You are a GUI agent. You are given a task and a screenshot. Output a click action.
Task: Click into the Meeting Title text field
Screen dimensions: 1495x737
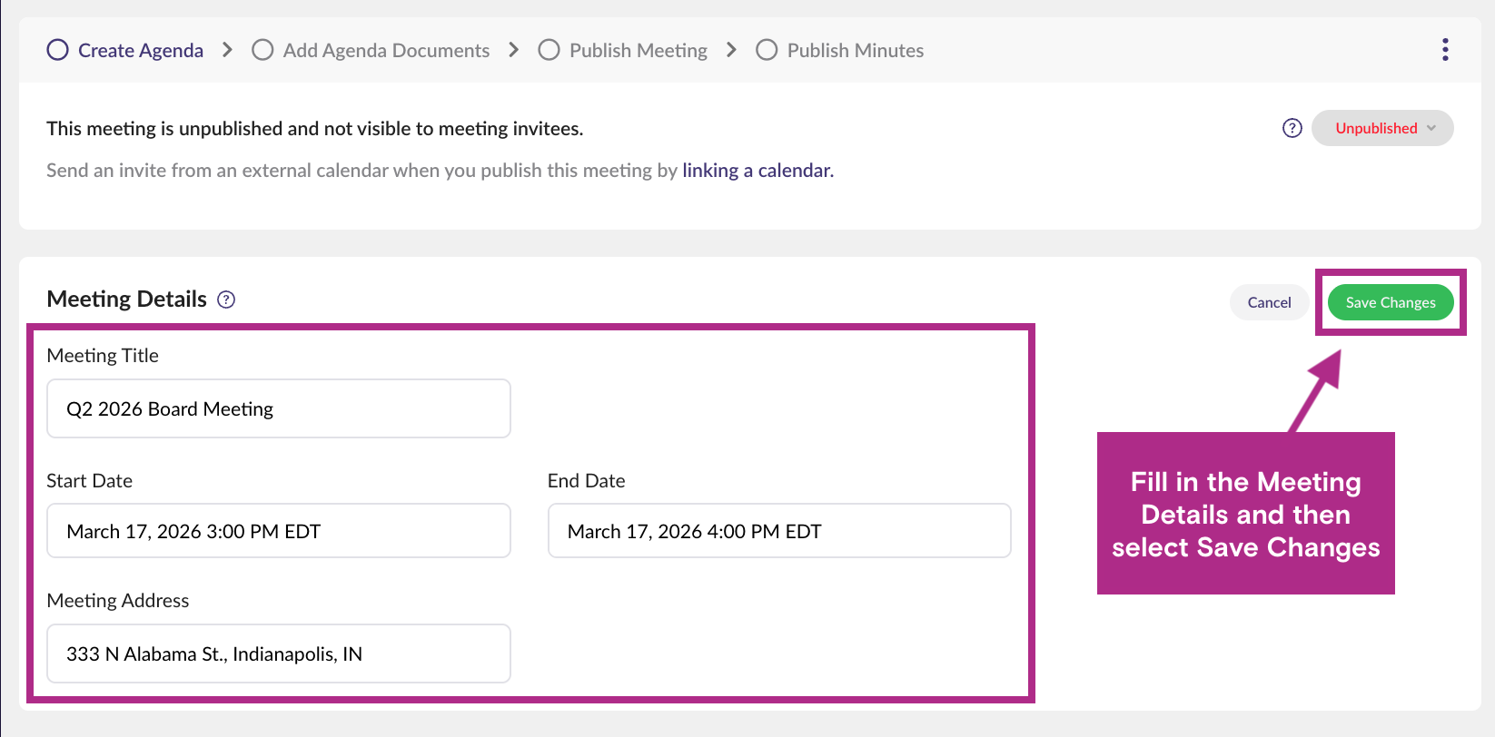278,408
